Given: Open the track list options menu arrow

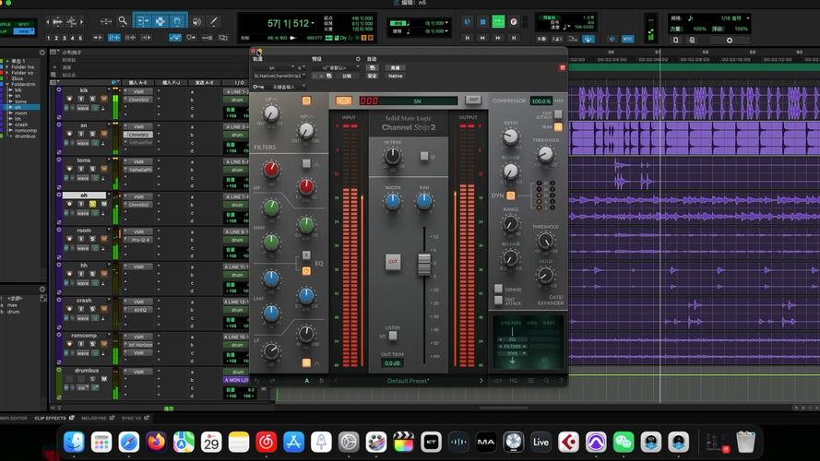Looking at the screenshot, I should [42, 53].
